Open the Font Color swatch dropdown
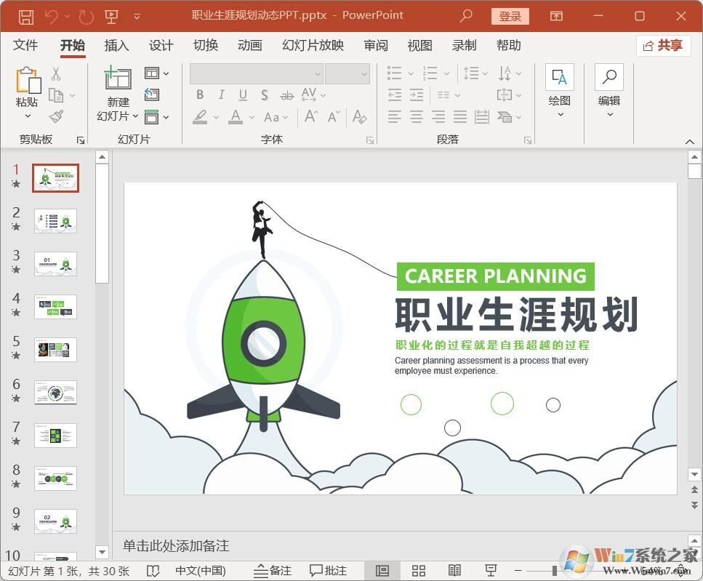Screen dimensions: 703x581 (252, 117)
